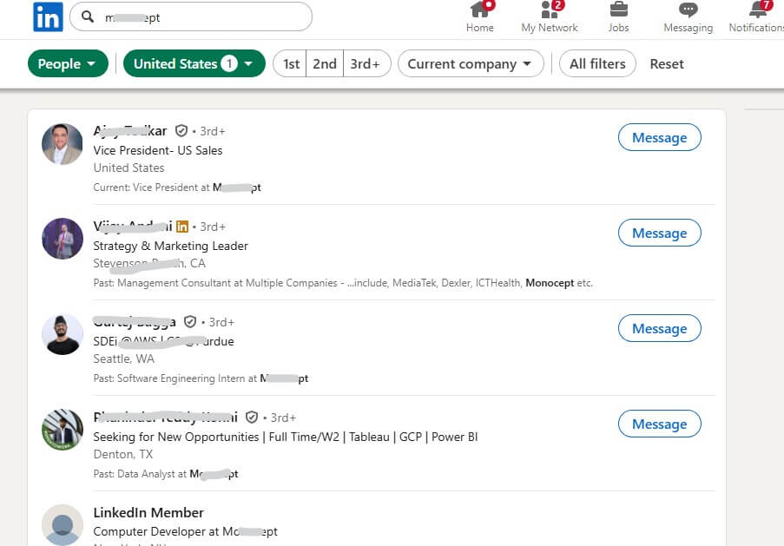Open name link of Denton, TX result
The height and width of the screenshot is (546, 784).
[166, 417]
